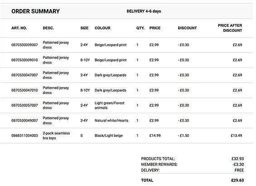Select the TOTAL amount £29.63
Viewport: 256px width, 186px height.
pos(237,180)
